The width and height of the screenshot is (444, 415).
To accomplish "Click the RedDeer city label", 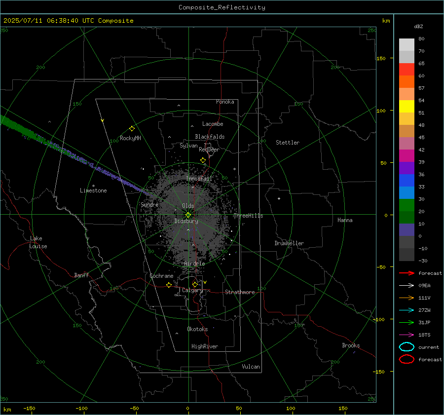I will (x=209, y=150).
